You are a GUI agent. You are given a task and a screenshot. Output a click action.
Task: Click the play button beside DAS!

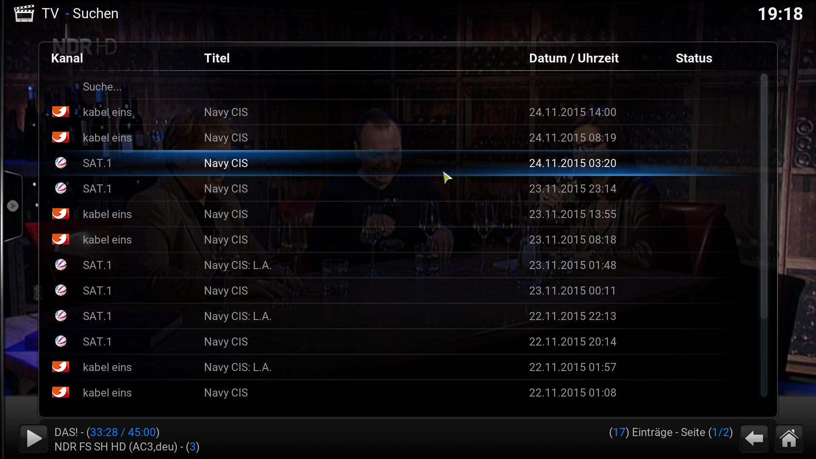coord(34,438)
